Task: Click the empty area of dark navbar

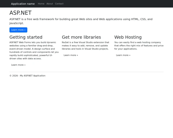Action: [115, 4]
